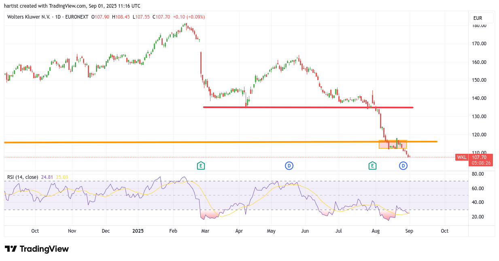Click 60.00 on the RSI scale
The width and height of the screenshot is (499, 261).
(x=478, y=188)
